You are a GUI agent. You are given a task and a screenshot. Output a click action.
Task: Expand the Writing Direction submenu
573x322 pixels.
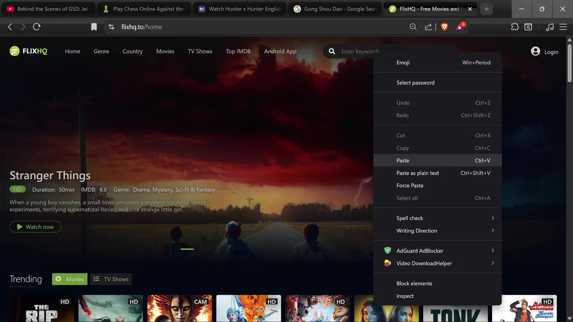point(438,231)
